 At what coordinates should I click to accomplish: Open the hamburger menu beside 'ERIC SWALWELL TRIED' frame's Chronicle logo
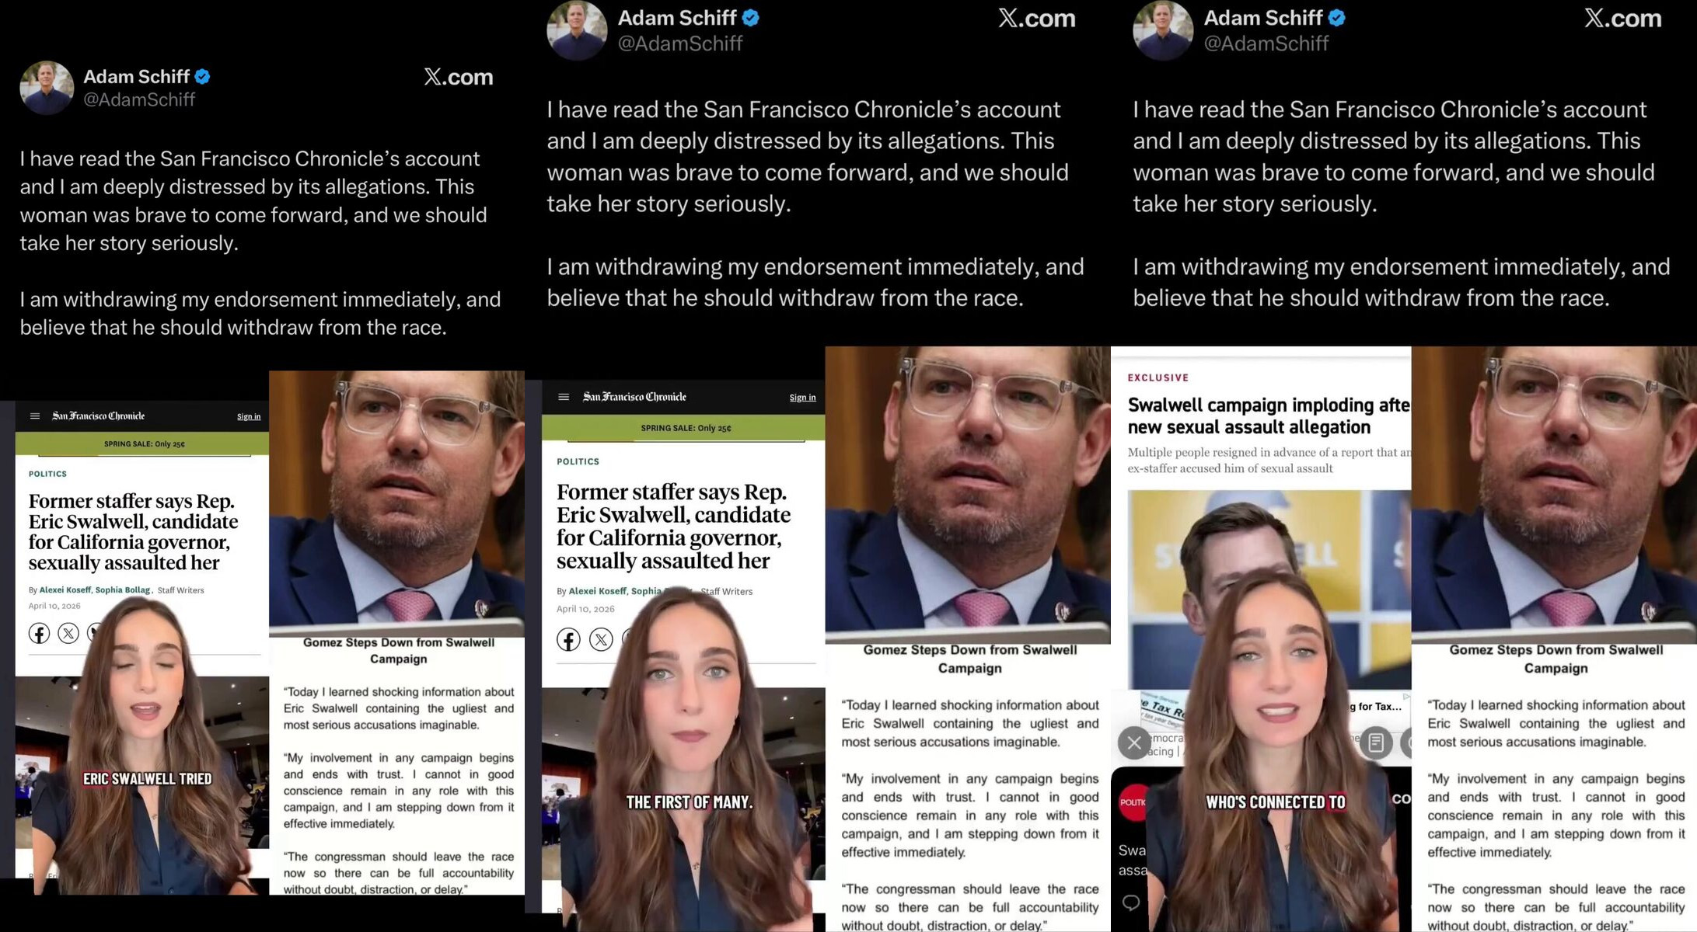click(x=34, y=416)
